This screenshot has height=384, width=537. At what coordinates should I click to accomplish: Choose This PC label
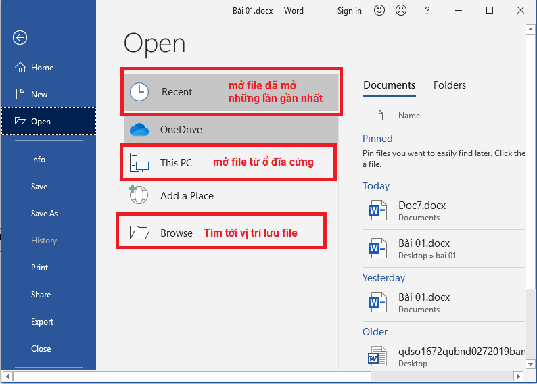tap(176, 162)
